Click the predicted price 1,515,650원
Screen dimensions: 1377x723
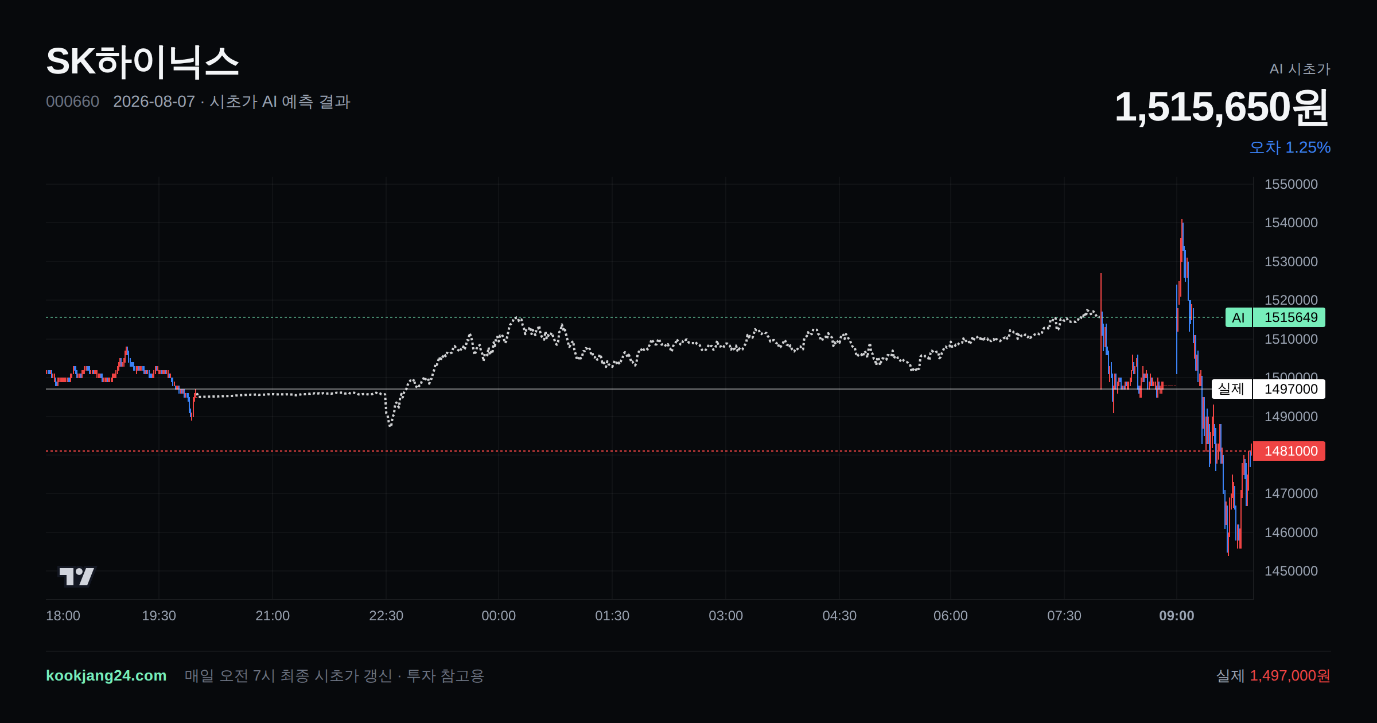point(1222,107)
